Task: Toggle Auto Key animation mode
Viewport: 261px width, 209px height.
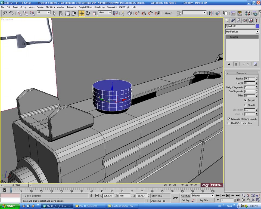Action: point(185,196)
